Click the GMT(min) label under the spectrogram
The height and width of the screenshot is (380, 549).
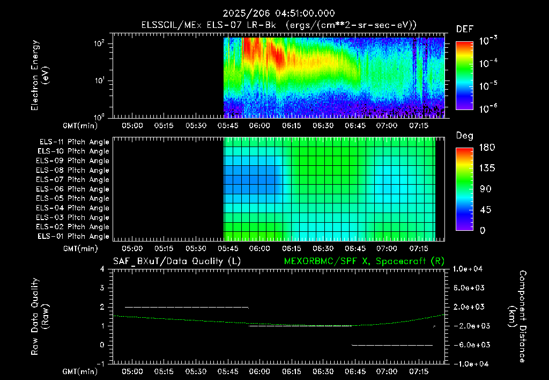80,126
